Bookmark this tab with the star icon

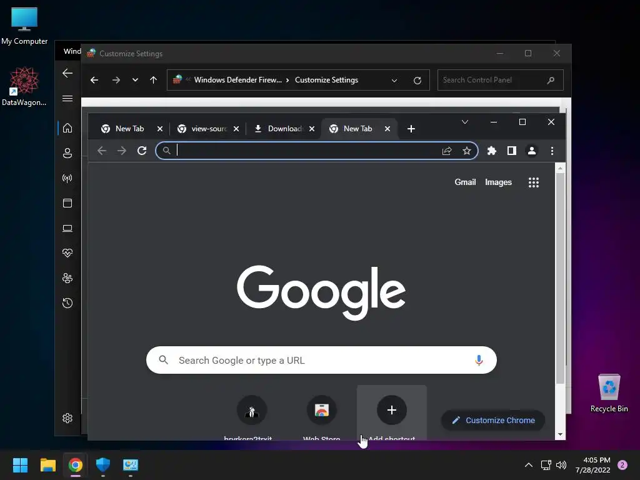point(467,151)
